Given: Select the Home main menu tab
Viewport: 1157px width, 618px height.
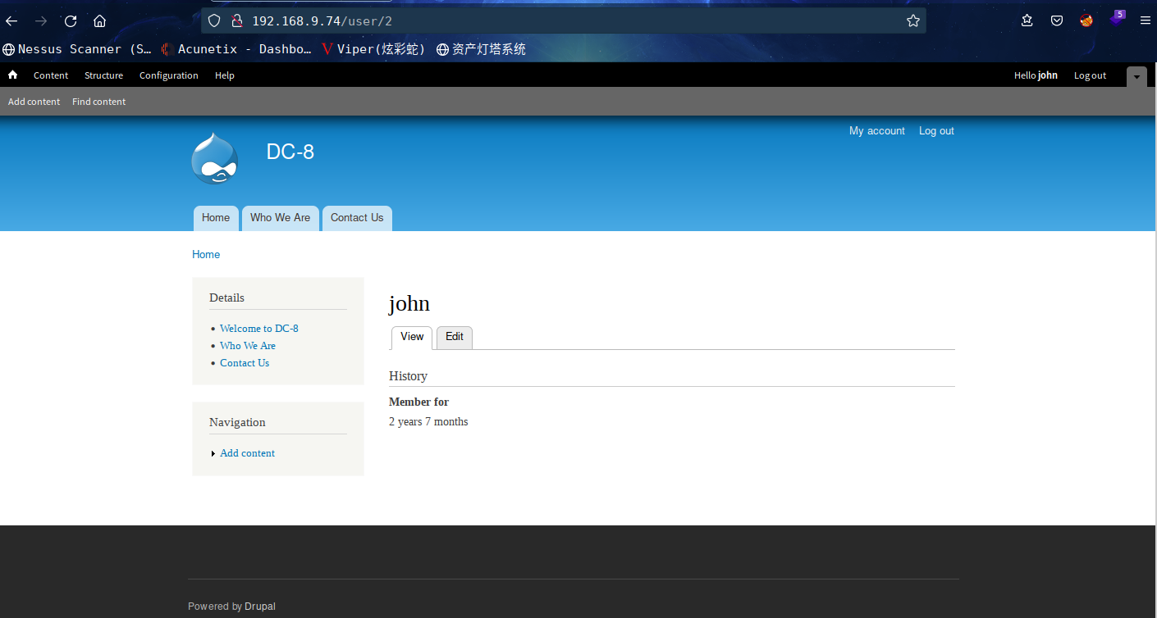Looking at the screenshot, I should 216,218.
